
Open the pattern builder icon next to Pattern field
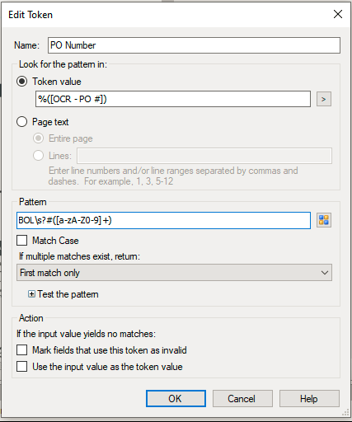pyautogui.click(x=324, y=220)
